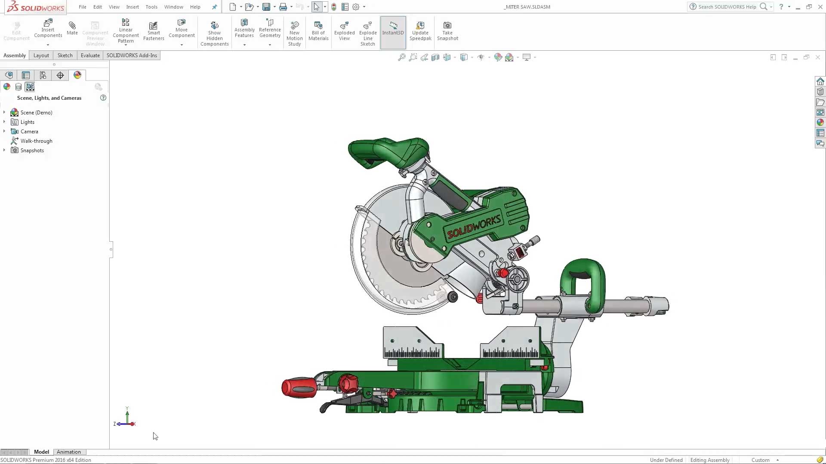Click Custom units status entry
The width and height of the screenshot is (826, 464).
(x=761, y=460)
